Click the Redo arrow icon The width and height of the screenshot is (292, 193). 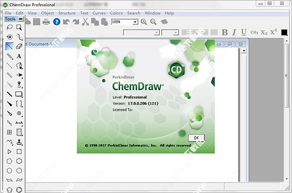click(76, 22)
